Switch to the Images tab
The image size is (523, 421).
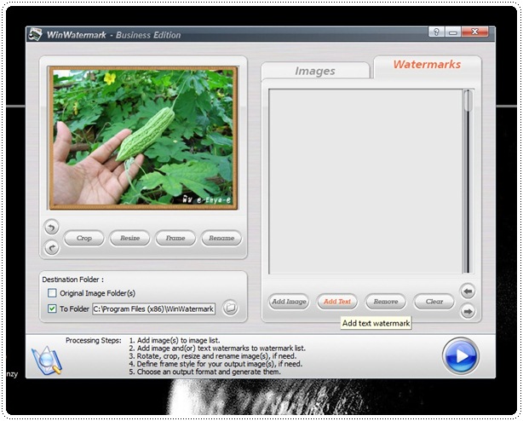[315, 71]
